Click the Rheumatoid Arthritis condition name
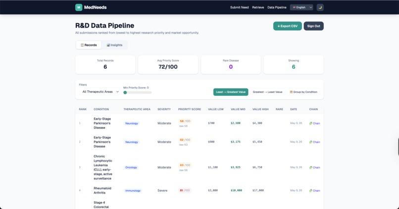This screenshot has height=209, width=399. [102, 190]
